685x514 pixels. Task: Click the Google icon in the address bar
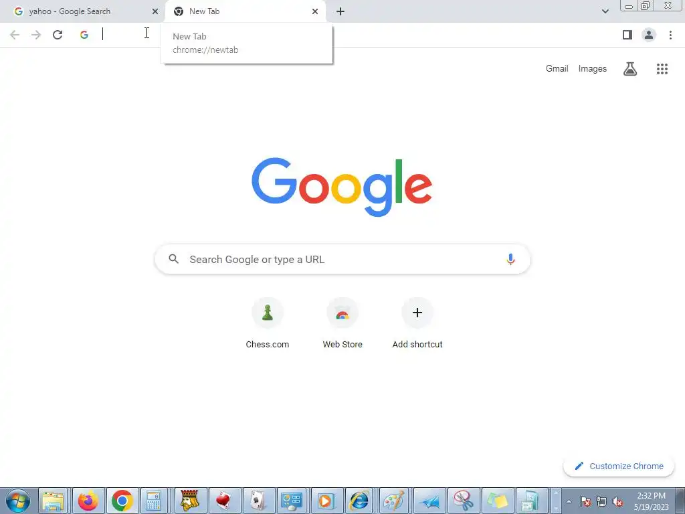click(84, 35)
